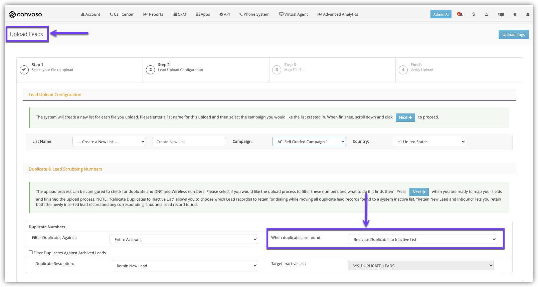Open the Filter Duplicates Against dropdown

184,239
